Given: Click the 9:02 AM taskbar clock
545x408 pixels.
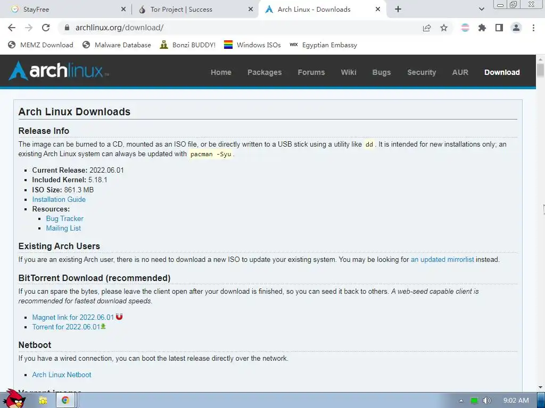Looking at the screenshot, I should click(516, 401).
